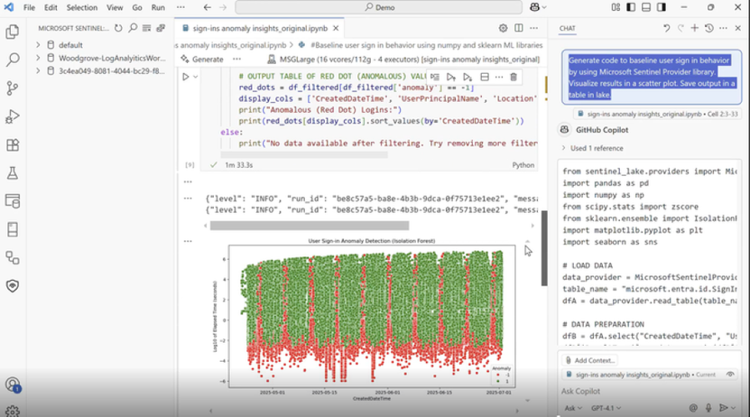Open the Extensions view

pyautogui.click(x=13, y=145)
